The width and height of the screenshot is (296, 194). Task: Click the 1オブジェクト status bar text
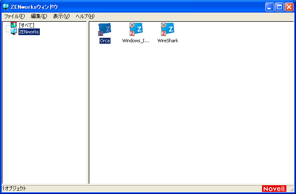(14, 188)
